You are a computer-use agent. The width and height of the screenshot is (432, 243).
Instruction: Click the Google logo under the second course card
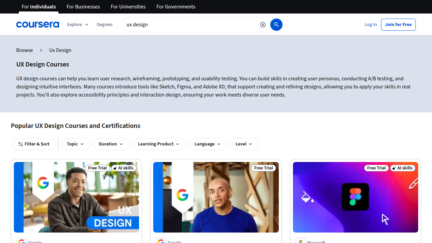click(161, 241)
